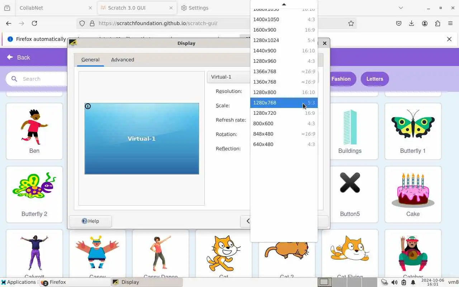Open Firefox hamburger menu
This screenshot has height=287, width=459.
point(450,23)
